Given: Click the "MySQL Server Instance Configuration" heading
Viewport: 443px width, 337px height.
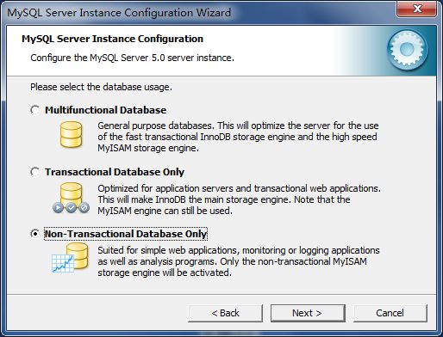Looking at the screenshot, I should (x=112, y=39).
